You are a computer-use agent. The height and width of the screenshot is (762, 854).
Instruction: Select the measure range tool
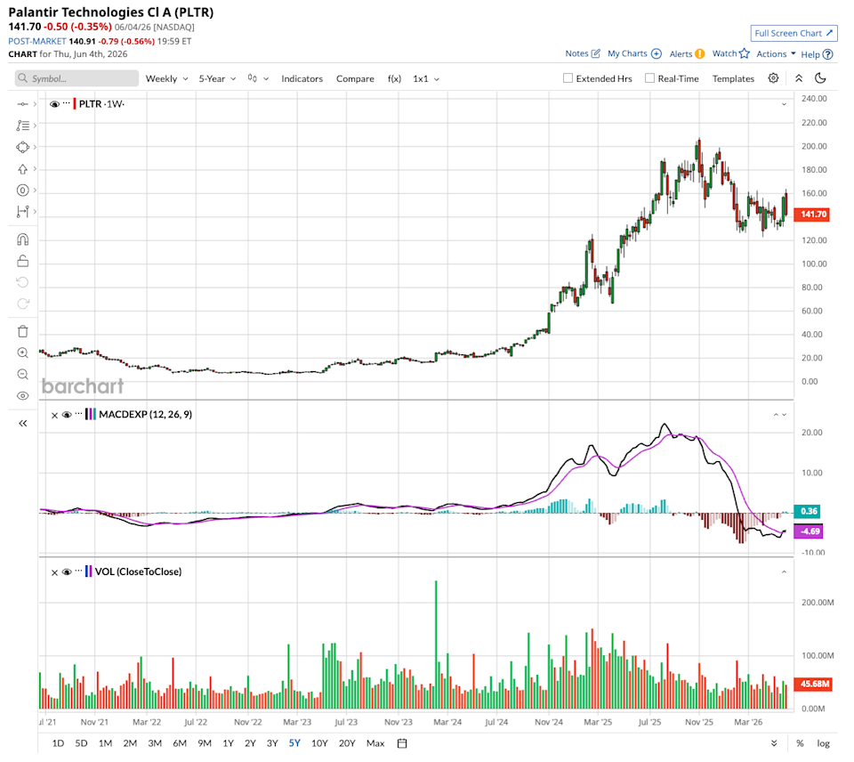[22, 212]
